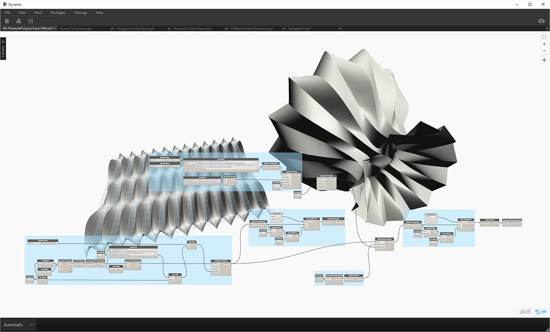Click the Open file toolbar icon
This screenshot has width=550, height=332.
click(x=19, y=21)
